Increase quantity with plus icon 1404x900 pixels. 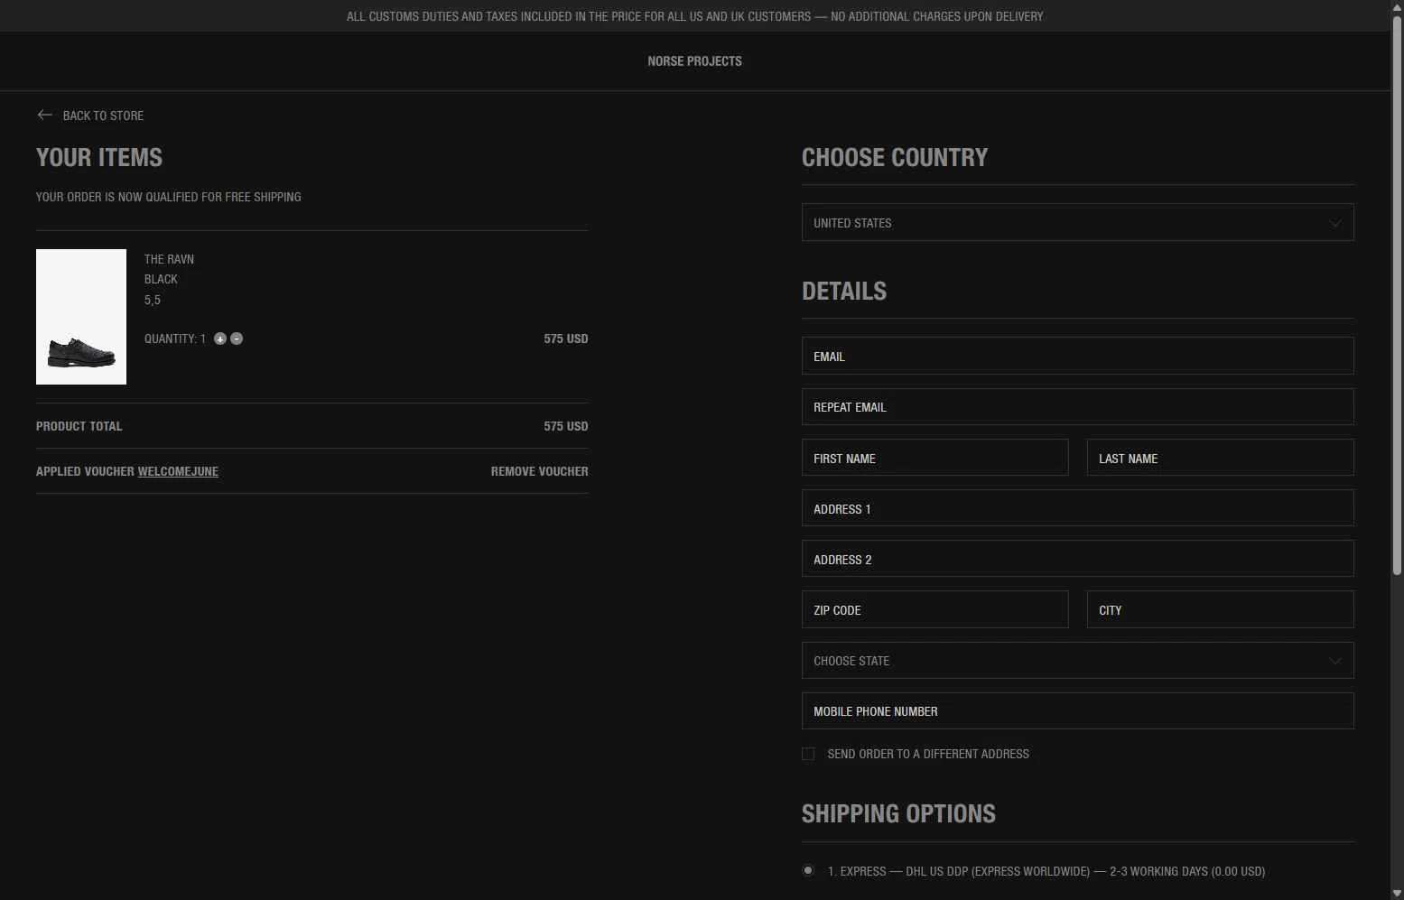pos(220,339)
